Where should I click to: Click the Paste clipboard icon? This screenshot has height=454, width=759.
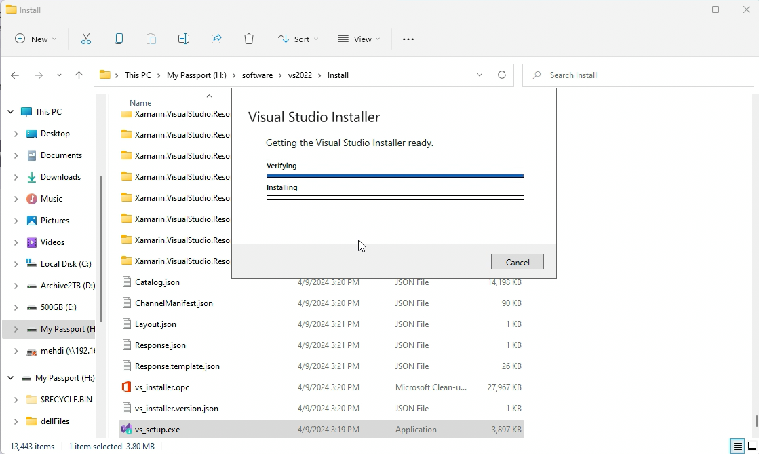151,39
